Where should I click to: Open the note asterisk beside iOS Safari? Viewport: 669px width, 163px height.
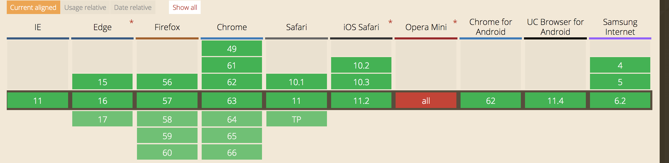(x=390, y=22)
